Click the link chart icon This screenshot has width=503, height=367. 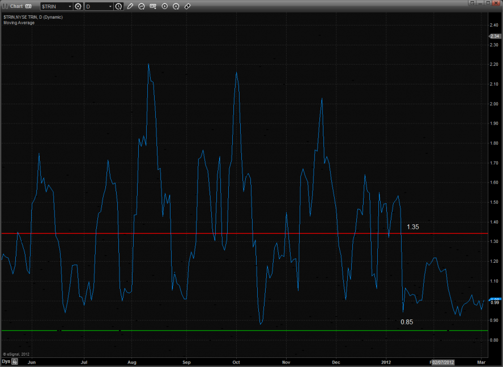coord(187,6)
